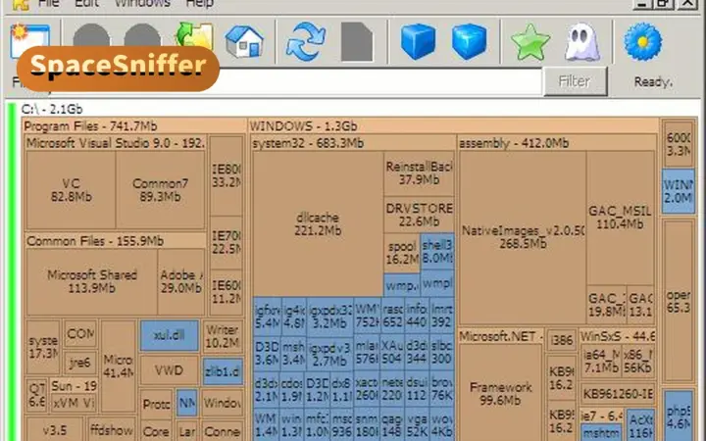The width and height of the screenshot is (706, 441).
Task: Select the Common7 89.3Mb block
Action: tap(160, 190)
